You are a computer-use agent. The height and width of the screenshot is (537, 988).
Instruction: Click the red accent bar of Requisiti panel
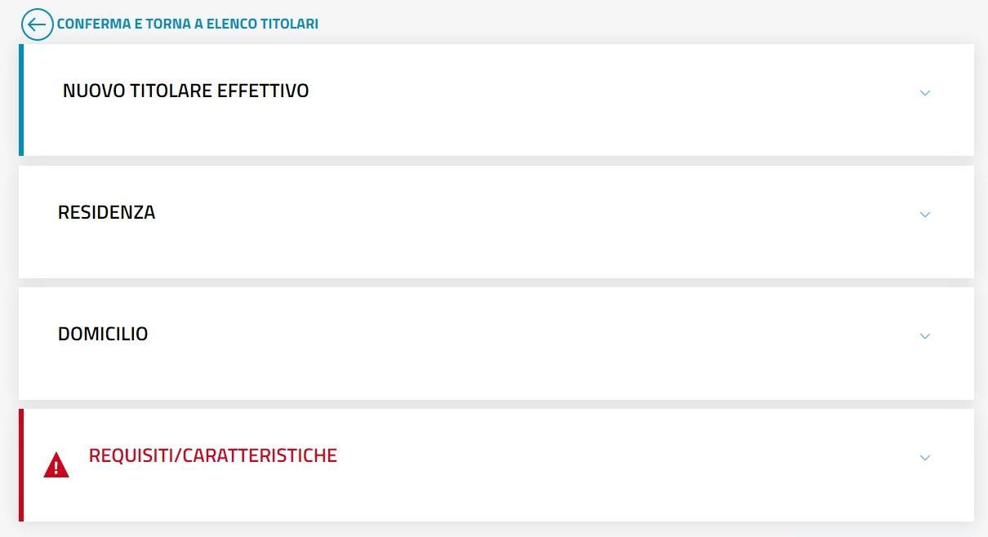point(21,465)
